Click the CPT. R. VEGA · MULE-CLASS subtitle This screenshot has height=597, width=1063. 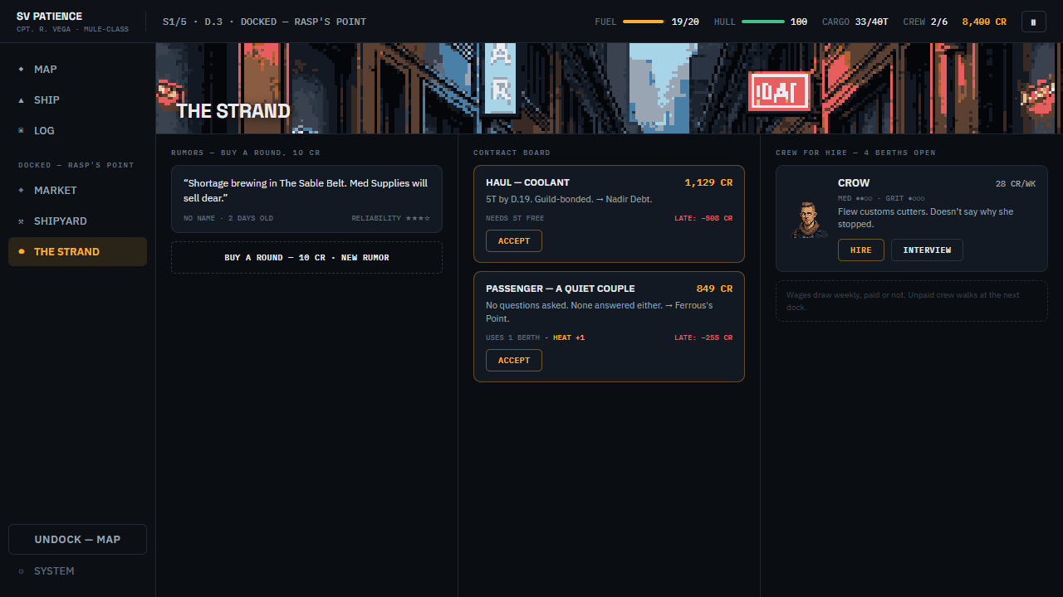pos(72,30)
